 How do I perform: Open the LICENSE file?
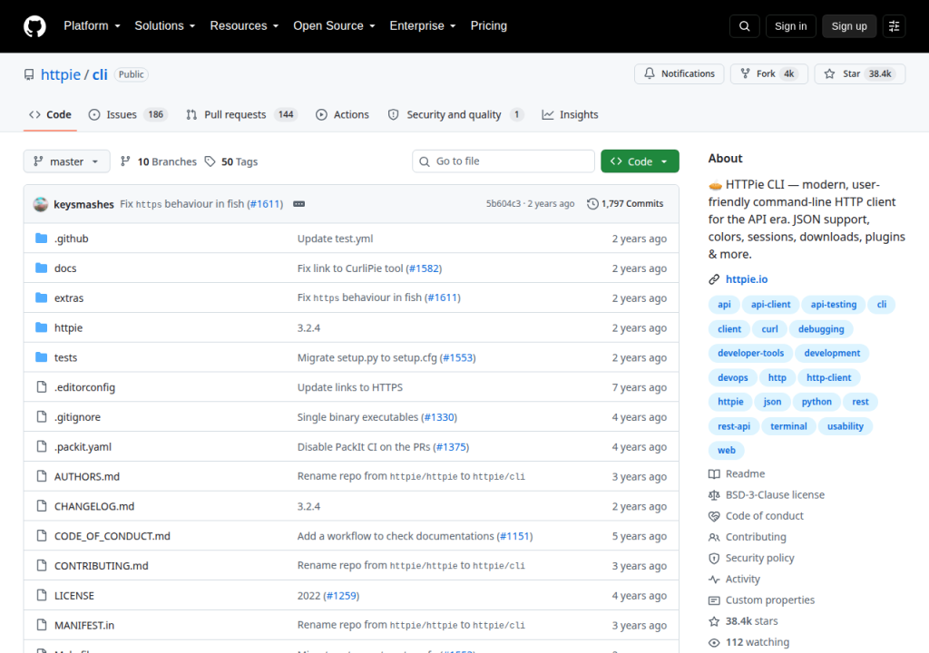pos(74,596)
